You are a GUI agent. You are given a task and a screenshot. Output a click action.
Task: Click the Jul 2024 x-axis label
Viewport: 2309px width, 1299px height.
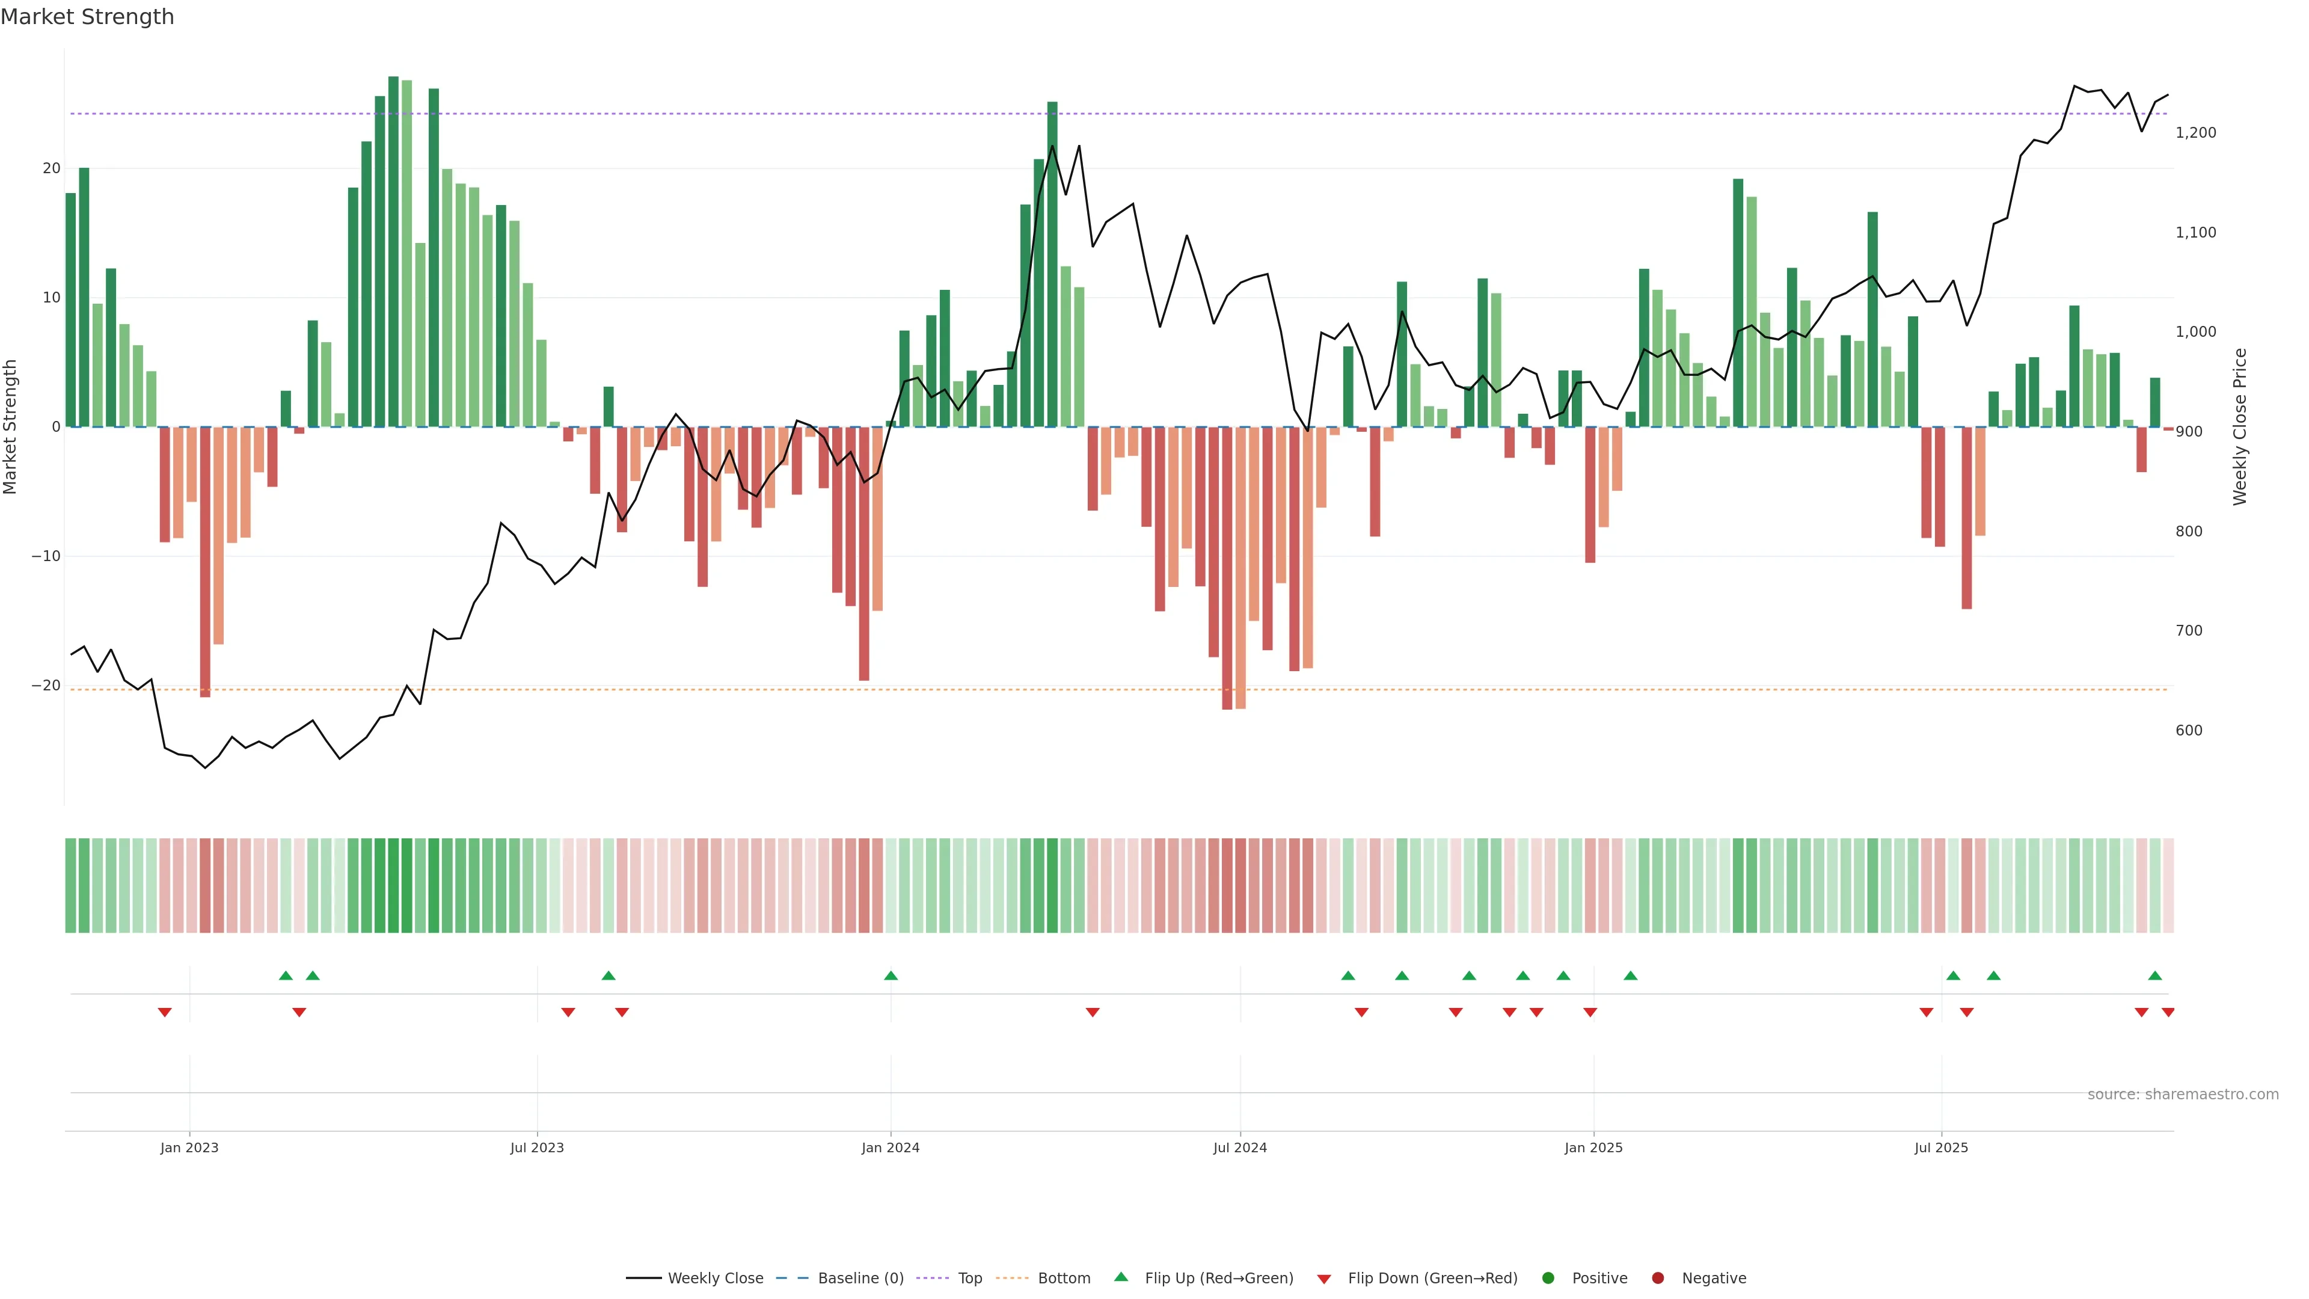pos(1240,1147)
